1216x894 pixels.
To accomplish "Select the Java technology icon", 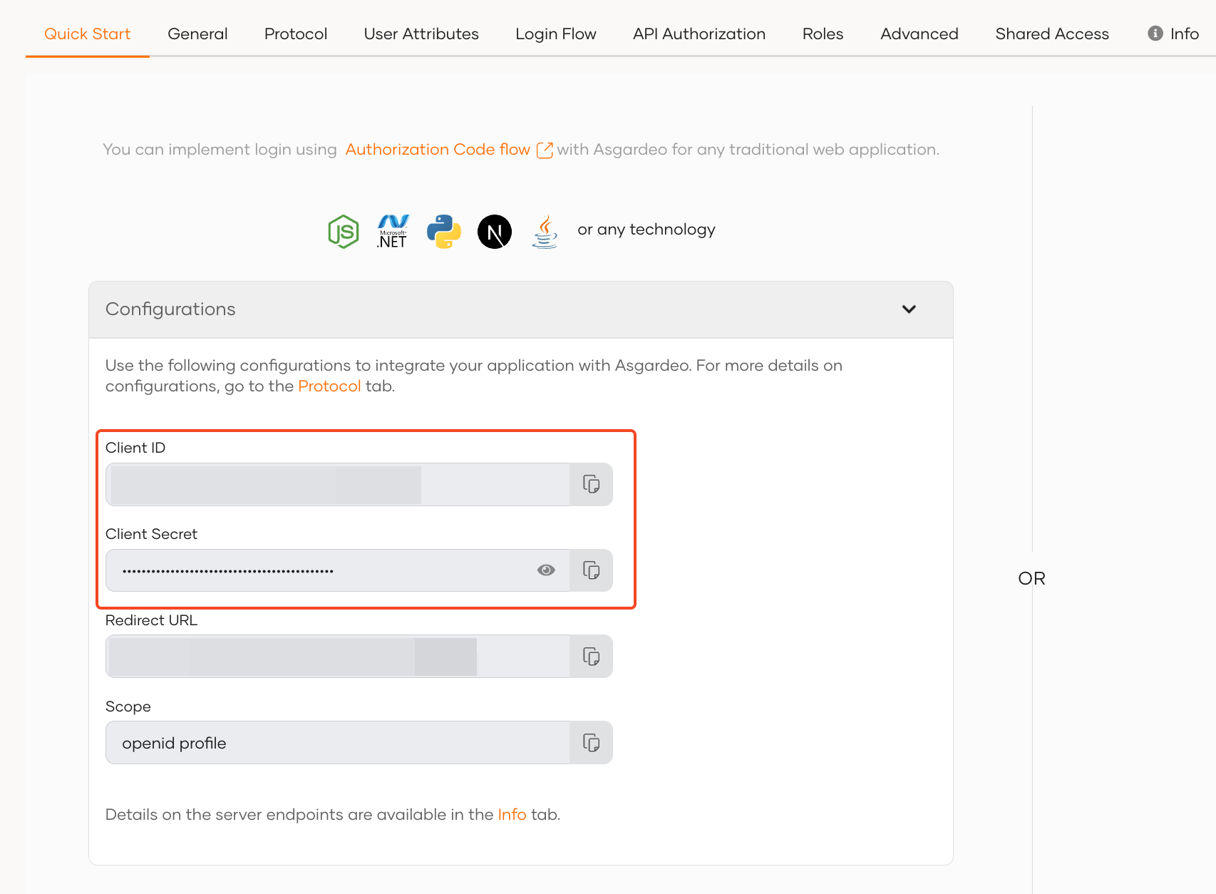I will click(544, 231).
